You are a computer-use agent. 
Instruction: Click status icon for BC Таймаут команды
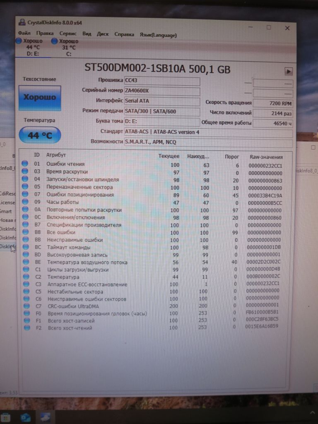pyautogui.click(x=26, y=247)
